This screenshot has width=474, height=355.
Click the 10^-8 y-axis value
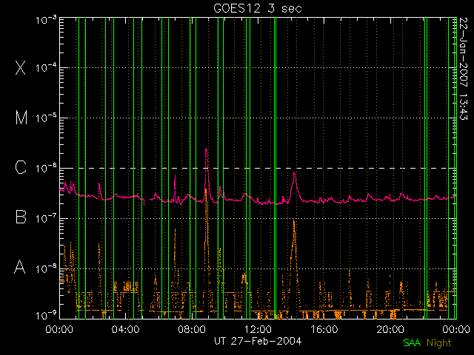[46, 268]
